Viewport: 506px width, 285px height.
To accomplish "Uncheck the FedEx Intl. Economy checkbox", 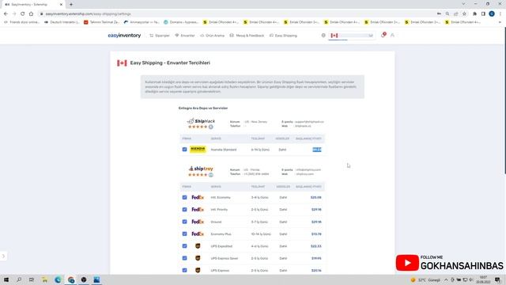I will (x=184, y=197).
